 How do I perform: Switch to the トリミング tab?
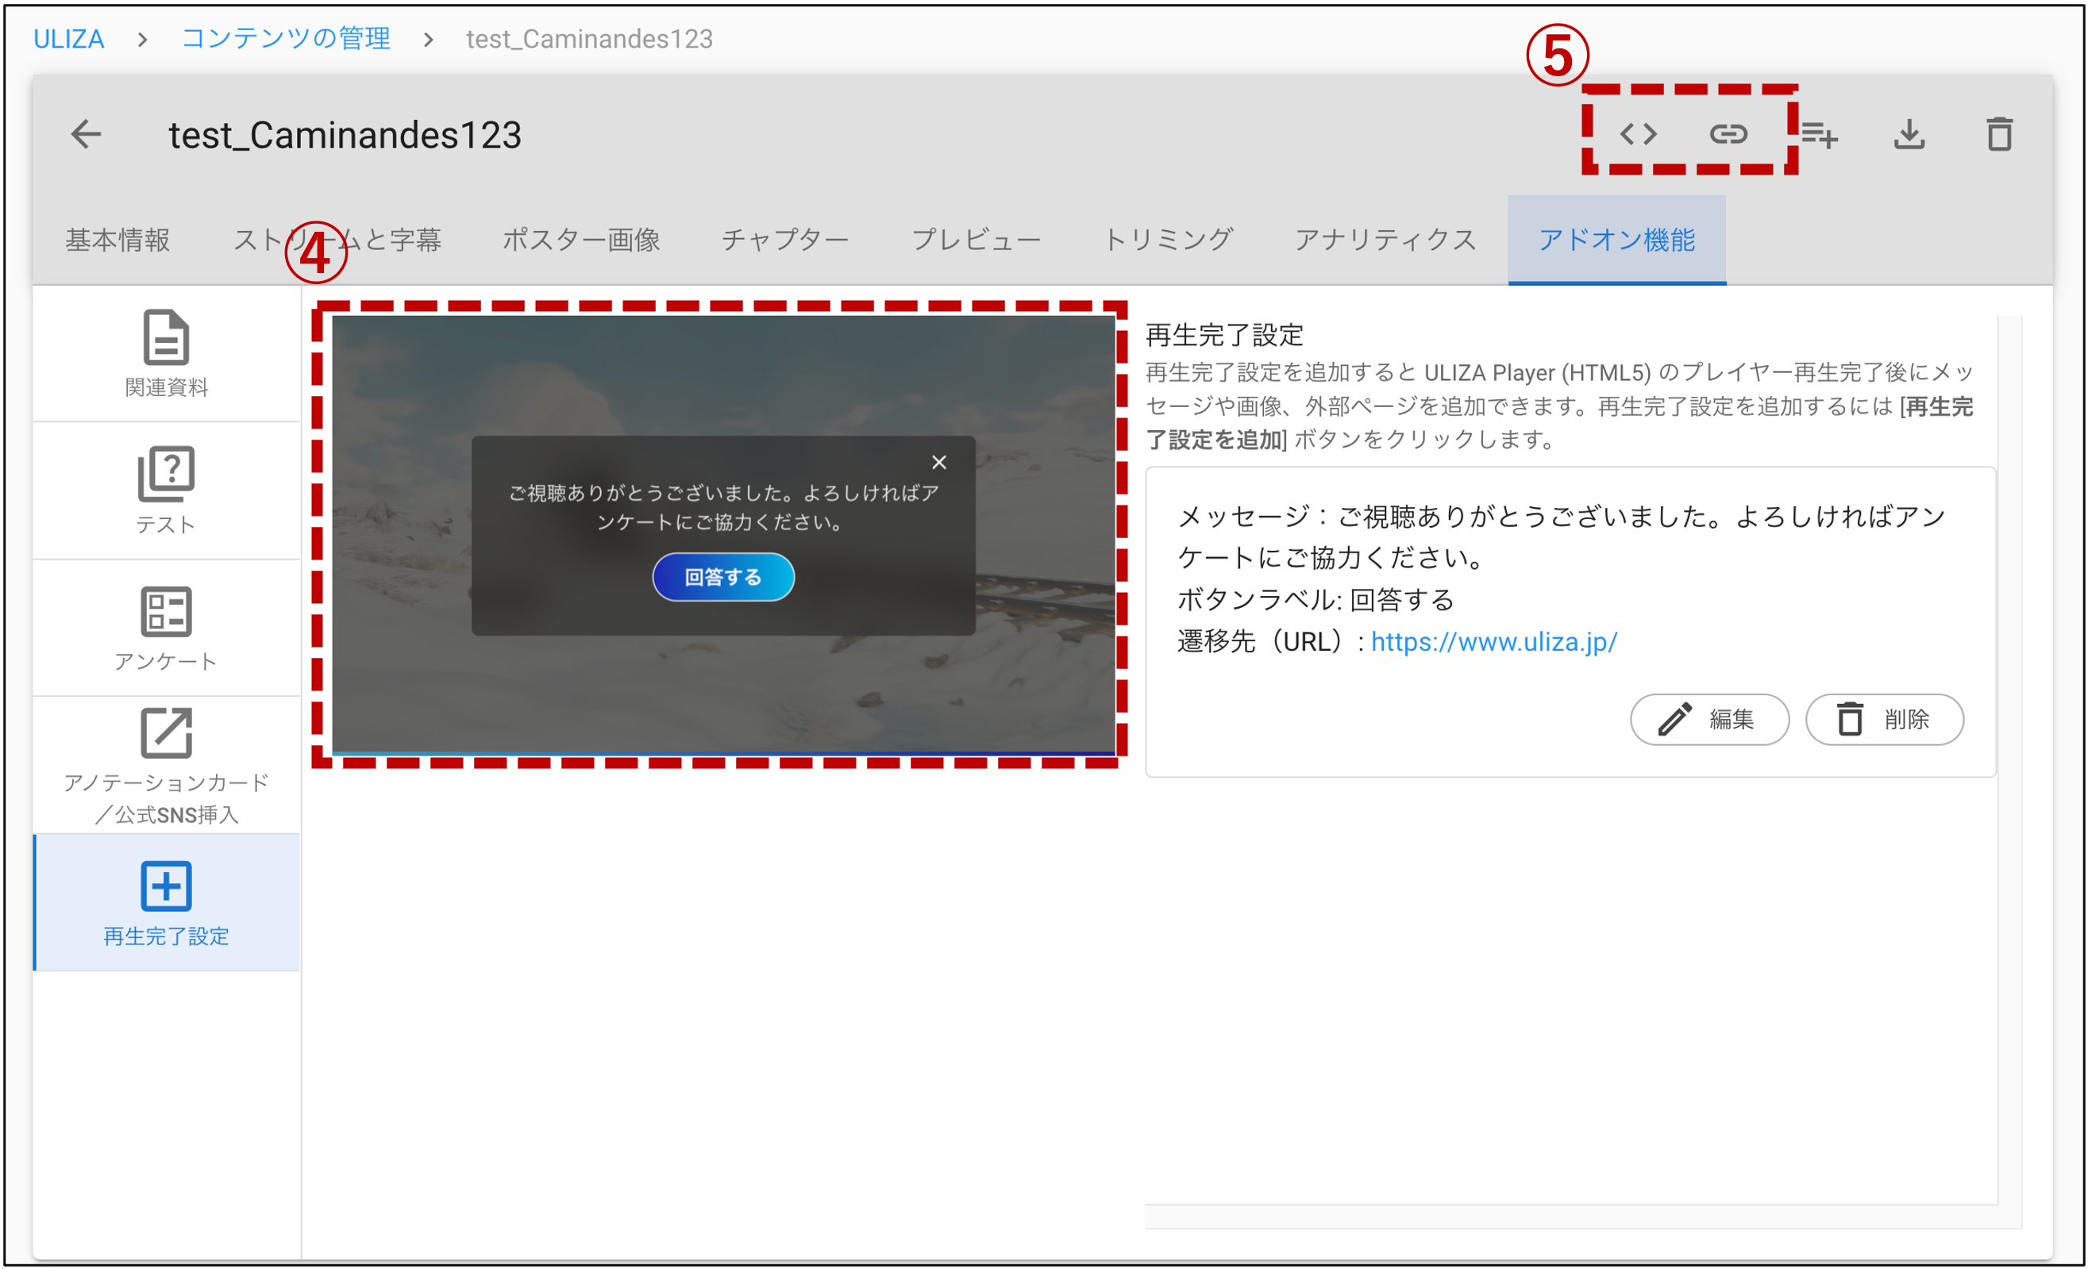pos(1168,240)
